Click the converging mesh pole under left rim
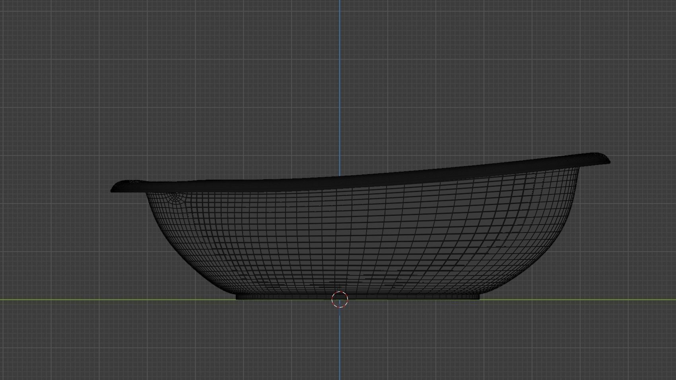The width and height of the screenshot is (676, 380). tap(176, 198)
